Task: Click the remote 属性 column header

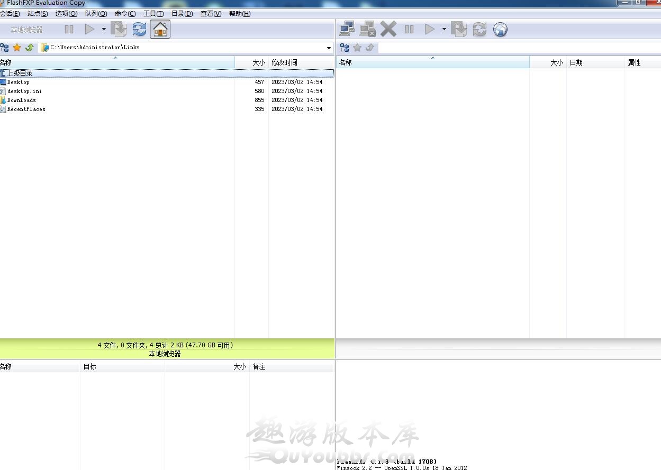Action: tap(643, 62)
